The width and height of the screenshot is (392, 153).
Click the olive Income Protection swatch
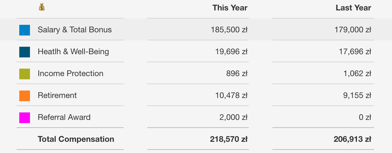pos(25,74)
